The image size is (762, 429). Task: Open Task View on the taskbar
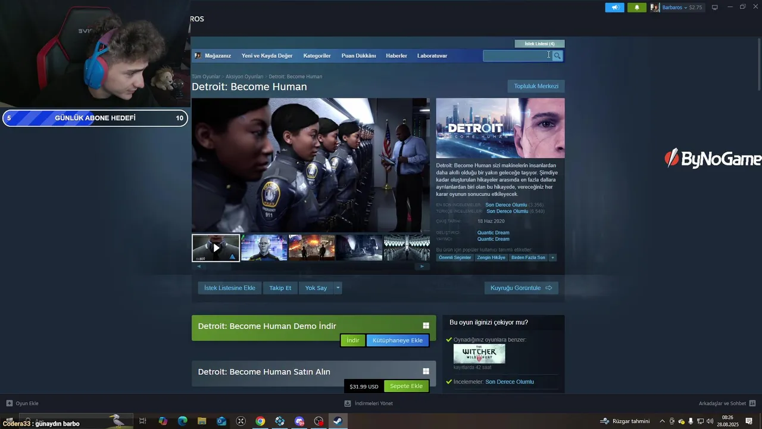pos(143,421)
